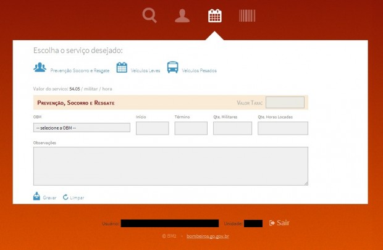Select the Veículos Leves calendar icon
This screenshot has height=250, width=383.
pos(122,68)
